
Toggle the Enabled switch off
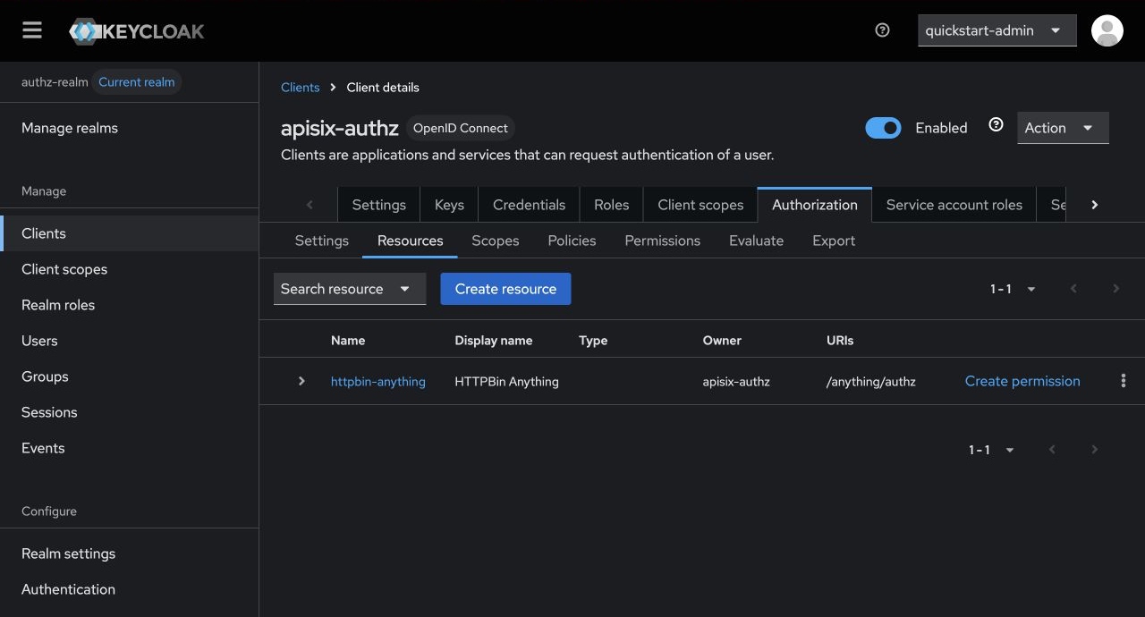(883, 128)
